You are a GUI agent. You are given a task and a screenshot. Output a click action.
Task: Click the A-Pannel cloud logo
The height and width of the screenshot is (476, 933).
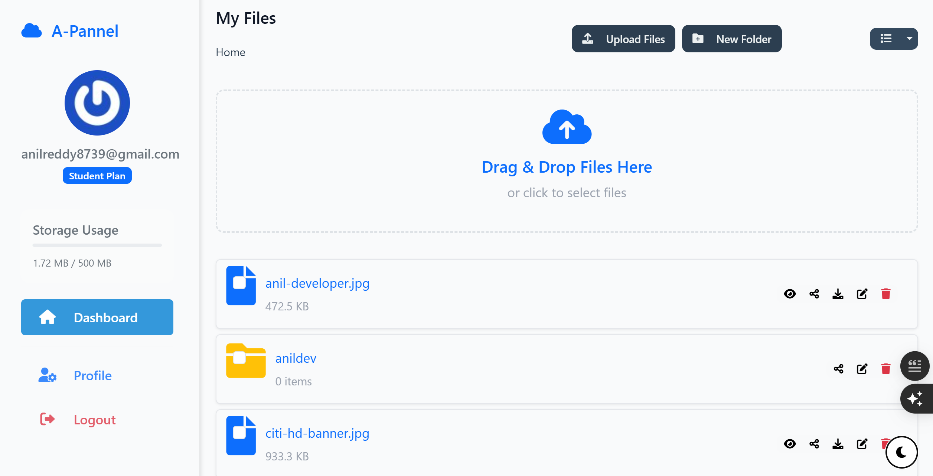click(x=32, y=31)
